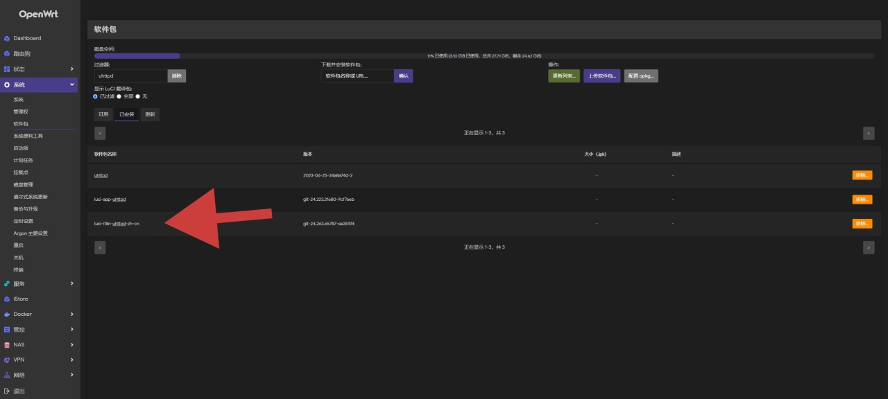Image resolution: width=888 pixels, height=399 pixels.
Task: Open 终端 in the sidebar
Action: tap(19, 269)
